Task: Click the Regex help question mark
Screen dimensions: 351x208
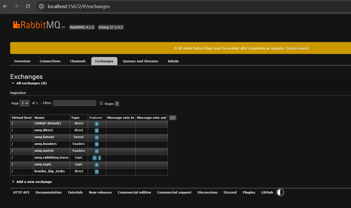Action: tap(117, 104)
